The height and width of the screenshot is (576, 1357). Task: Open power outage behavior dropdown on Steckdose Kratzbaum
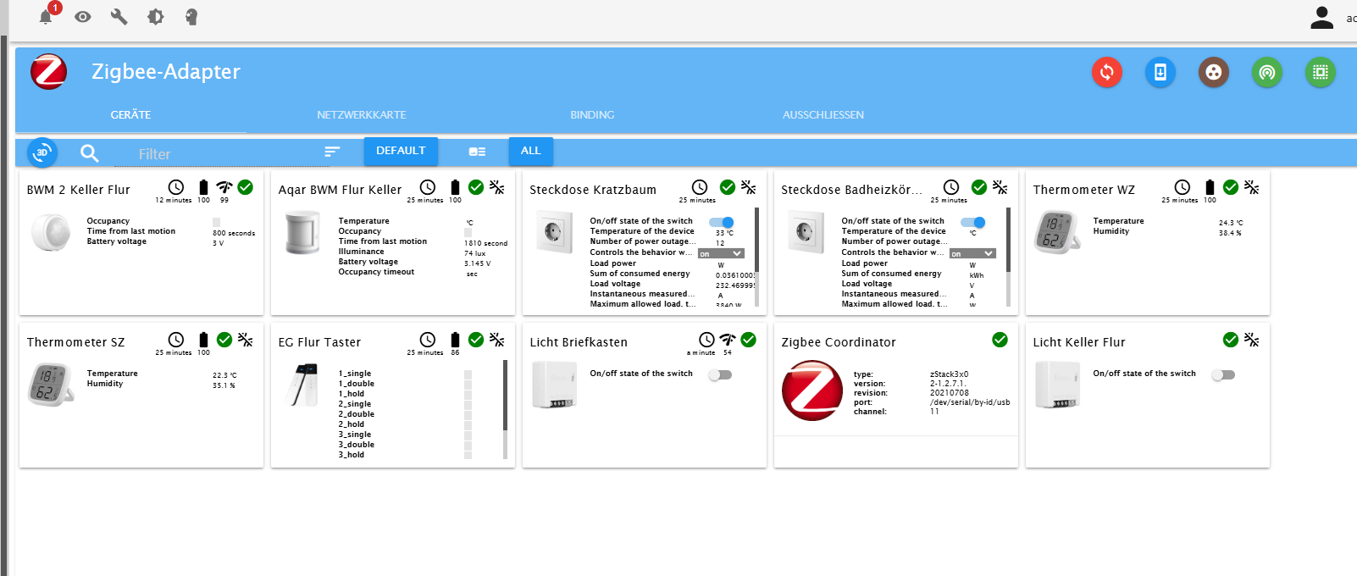(722, 253)
